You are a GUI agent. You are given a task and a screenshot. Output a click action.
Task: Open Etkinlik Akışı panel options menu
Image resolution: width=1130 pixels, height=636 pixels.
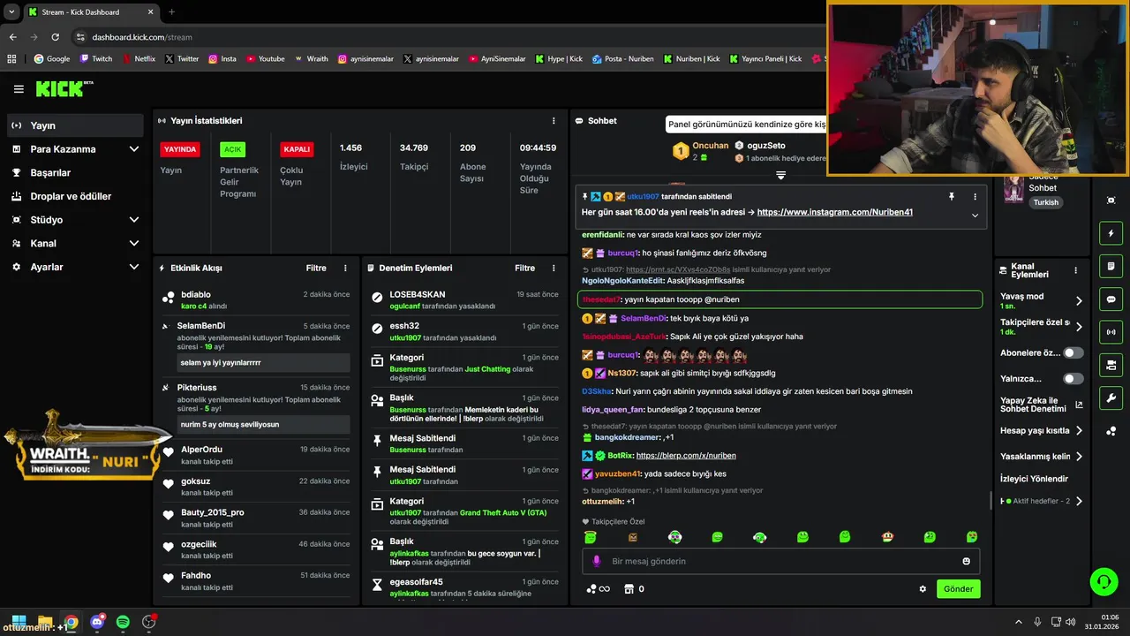click(345, 268)
